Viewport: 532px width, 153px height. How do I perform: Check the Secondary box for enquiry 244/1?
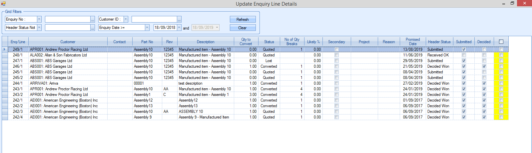(x=336, y=83)
